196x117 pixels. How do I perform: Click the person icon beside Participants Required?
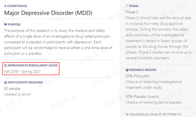(6, 82)
